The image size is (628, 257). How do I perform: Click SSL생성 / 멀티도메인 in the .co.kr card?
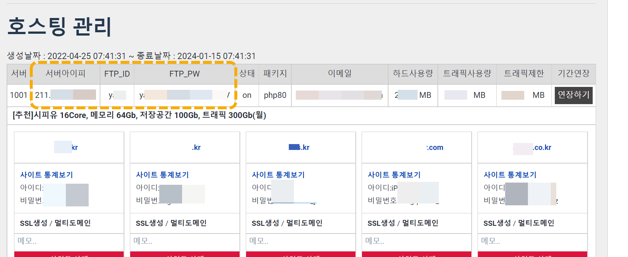(x=519, y=223)
